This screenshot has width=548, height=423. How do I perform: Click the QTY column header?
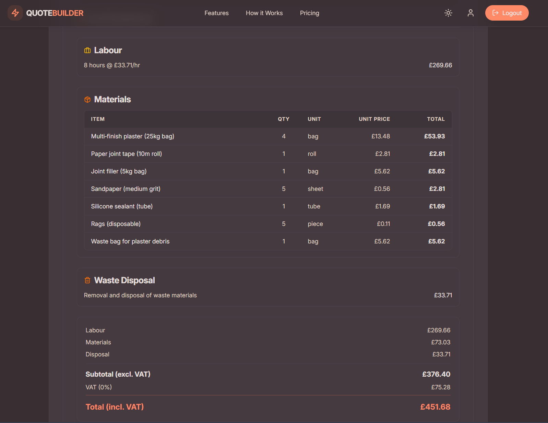tap(284, 119)
